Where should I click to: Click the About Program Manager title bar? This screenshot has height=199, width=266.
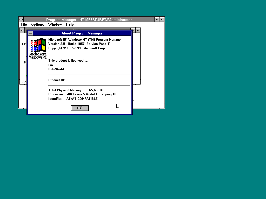pyautogui.click(x=82, y=33)
